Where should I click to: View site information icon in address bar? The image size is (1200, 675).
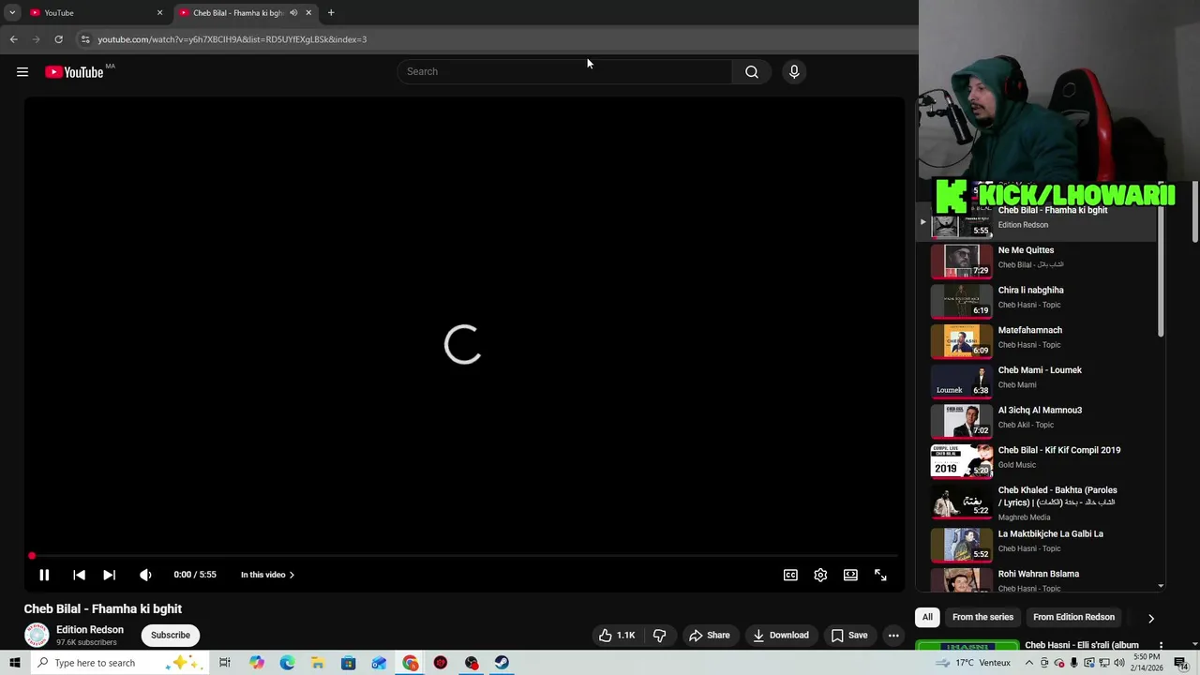click(84, 39)
